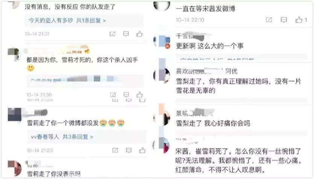Like the 10-14 21:30 comment
Viewport: 314px width, 179px height.
140,94
